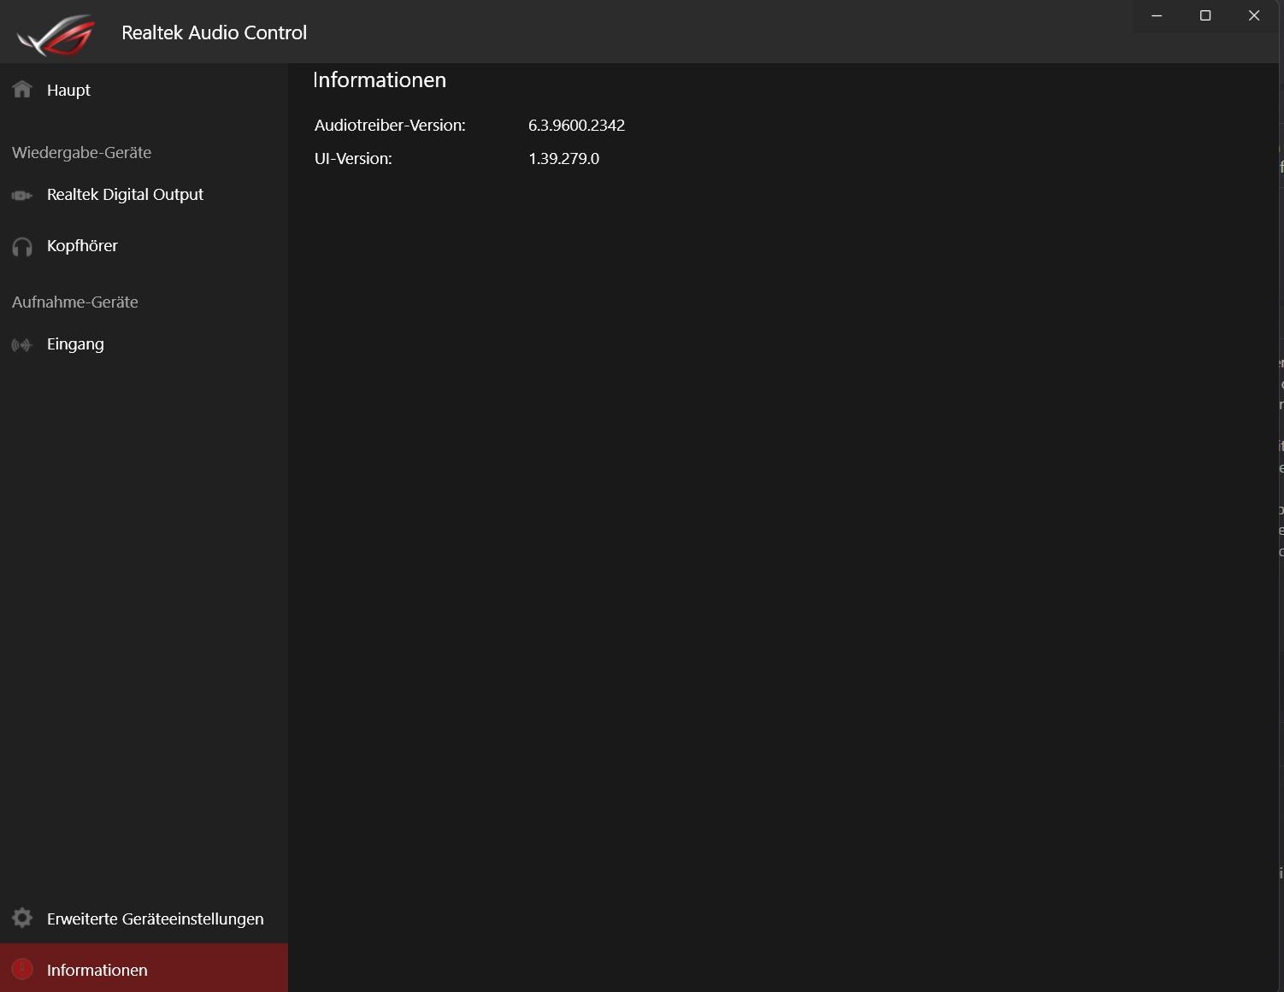Select Realtek Digital Output device
The width and height of the screenshot is (1284, 992).
coord(144,195)
